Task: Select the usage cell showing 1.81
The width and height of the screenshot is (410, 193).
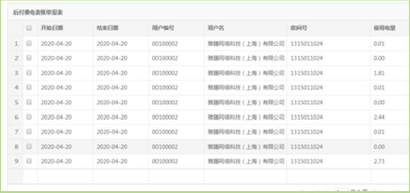Action: tap(379, 73)
